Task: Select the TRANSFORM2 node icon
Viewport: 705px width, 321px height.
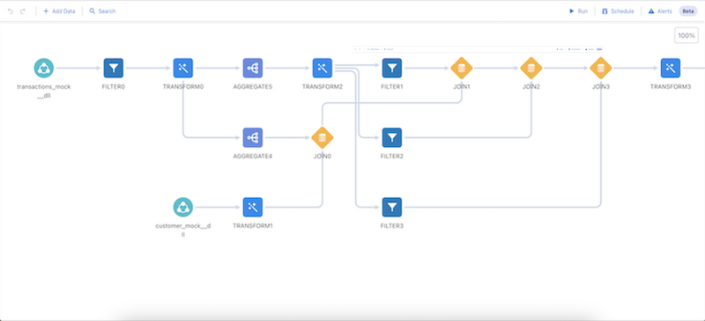Action: 323,69
